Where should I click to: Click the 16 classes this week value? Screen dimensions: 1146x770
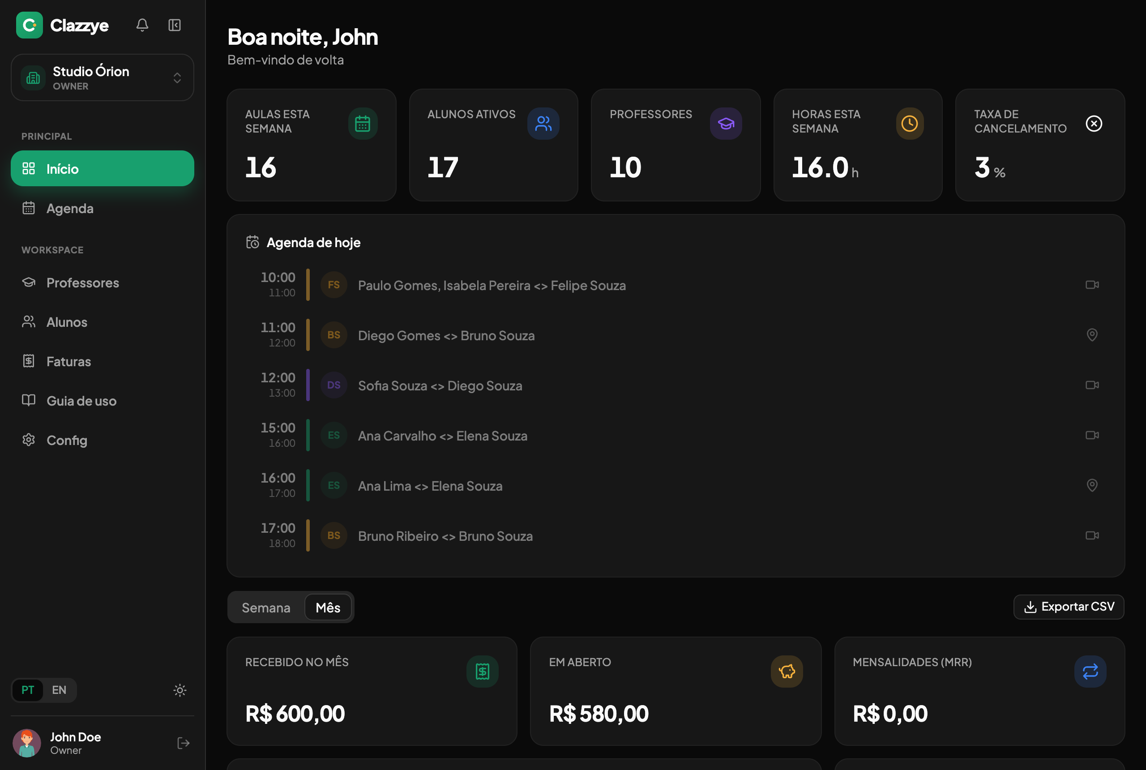coord(261,167)
